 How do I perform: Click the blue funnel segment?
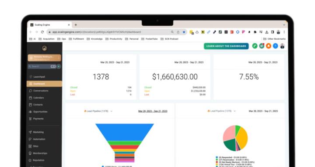point(125,132)
